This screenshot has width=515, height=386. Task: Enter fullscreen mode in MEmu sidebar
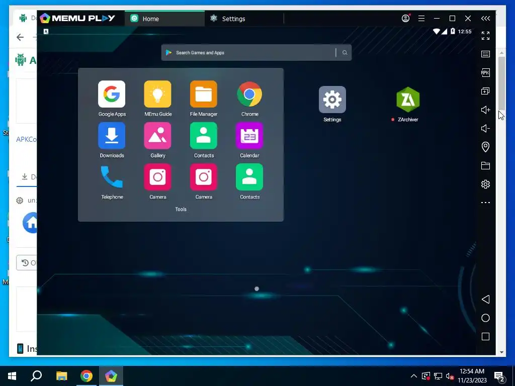(x=485, y=36)
